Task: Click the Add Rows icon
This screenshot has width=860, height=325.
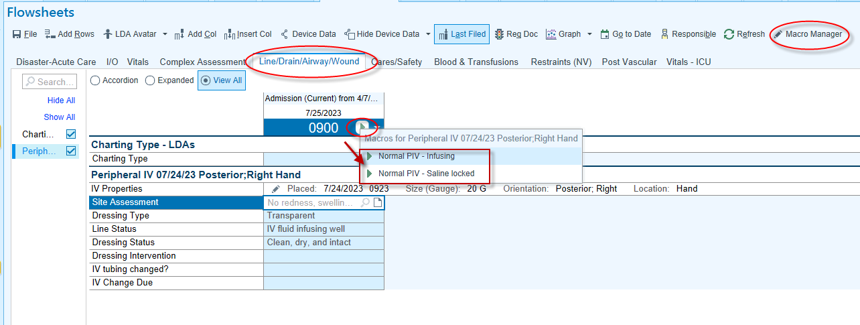Action: coord(50,34)
